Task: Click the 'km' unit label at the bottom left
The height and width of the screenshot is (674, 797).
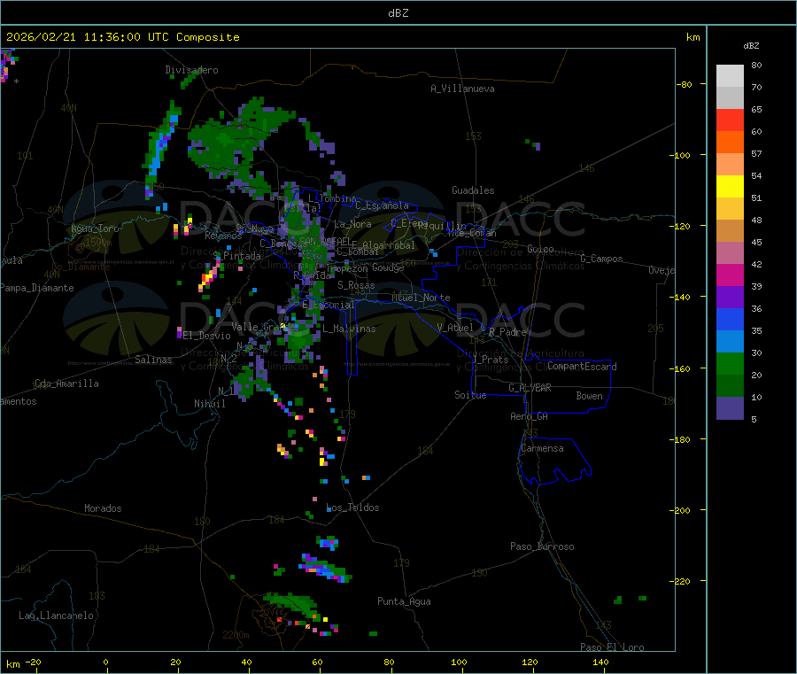Action: click(12, 664)
